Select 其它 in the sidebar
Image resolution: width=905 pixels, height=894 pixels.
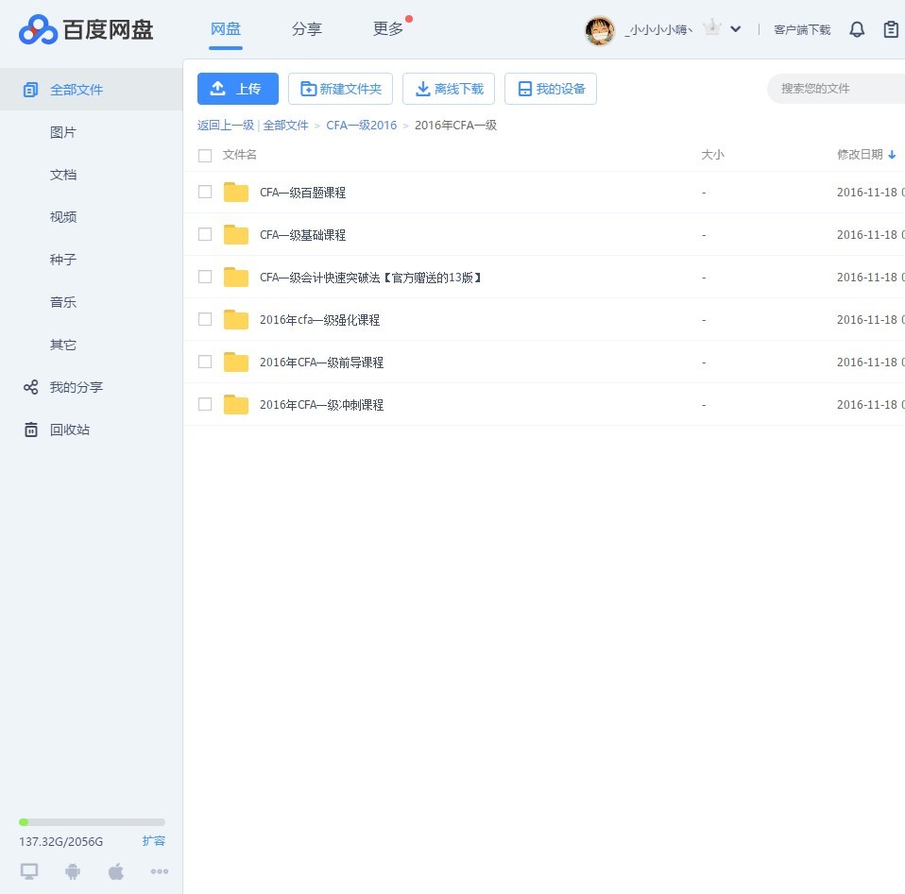click(63, 345)
